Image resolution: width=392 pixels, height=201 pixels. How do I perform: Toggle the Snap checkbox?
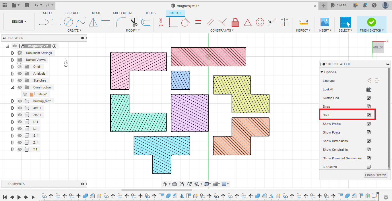pyautogui.click(x=369, y=107)
